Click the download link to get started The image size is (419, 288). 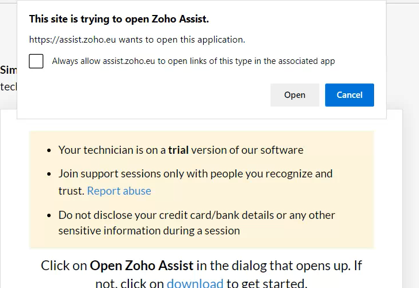(195, 283)
